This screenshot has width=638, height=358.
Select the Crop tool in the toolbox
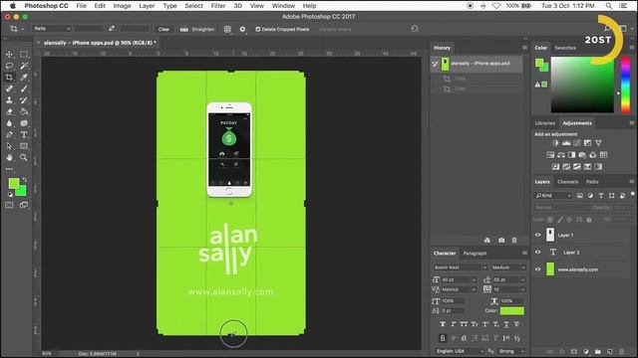[9, 78]
